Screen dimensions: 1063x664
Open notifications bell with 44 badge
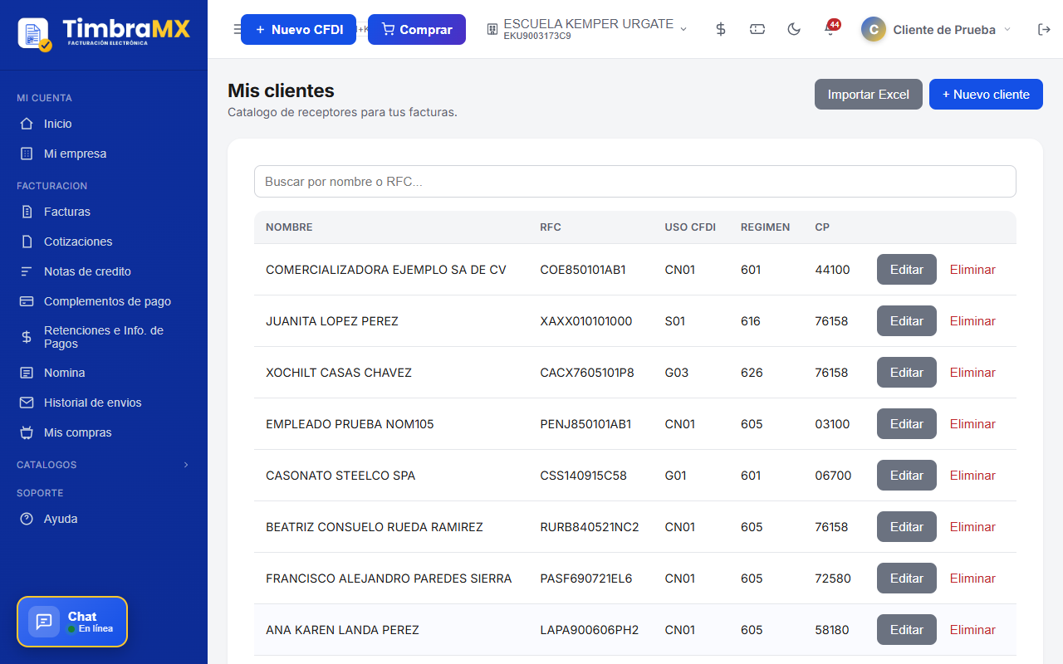(x=830, y=29)
